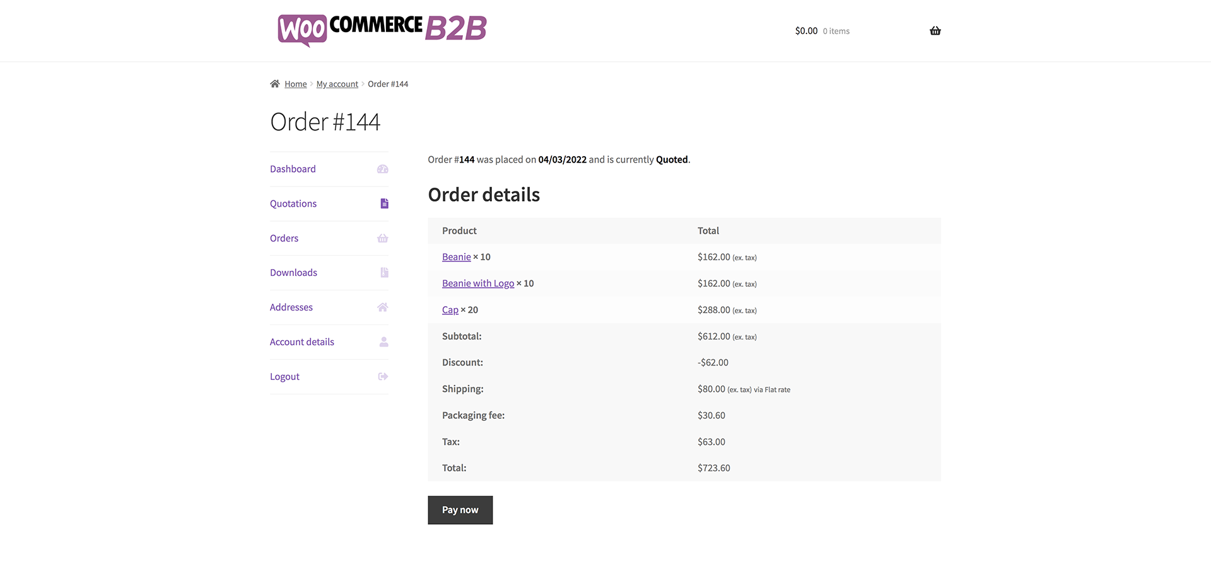Open the Downloads section
1211x567 pixels.
point(293,273)
